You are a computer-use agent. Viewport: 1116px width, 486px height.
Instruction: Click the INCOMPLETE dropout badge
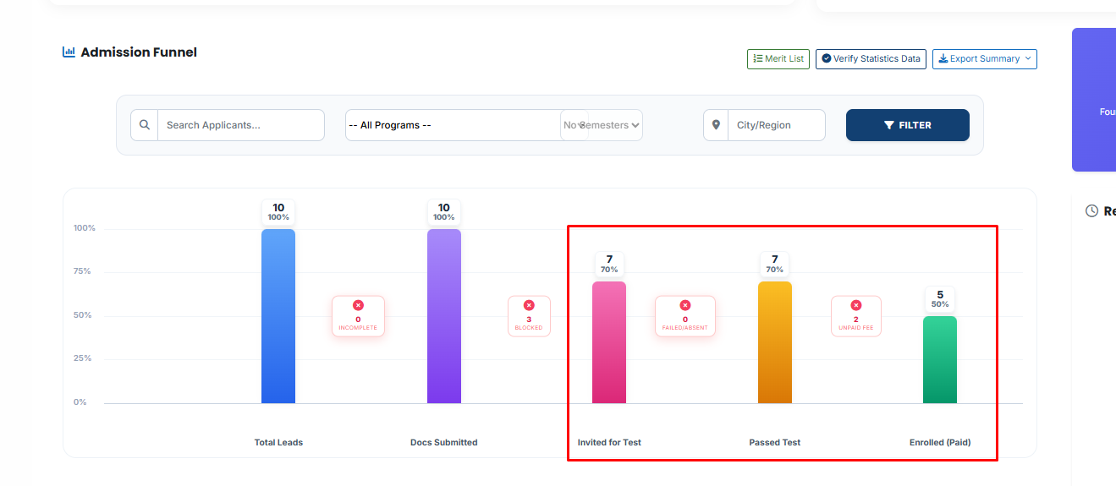[x=358, y=316]
